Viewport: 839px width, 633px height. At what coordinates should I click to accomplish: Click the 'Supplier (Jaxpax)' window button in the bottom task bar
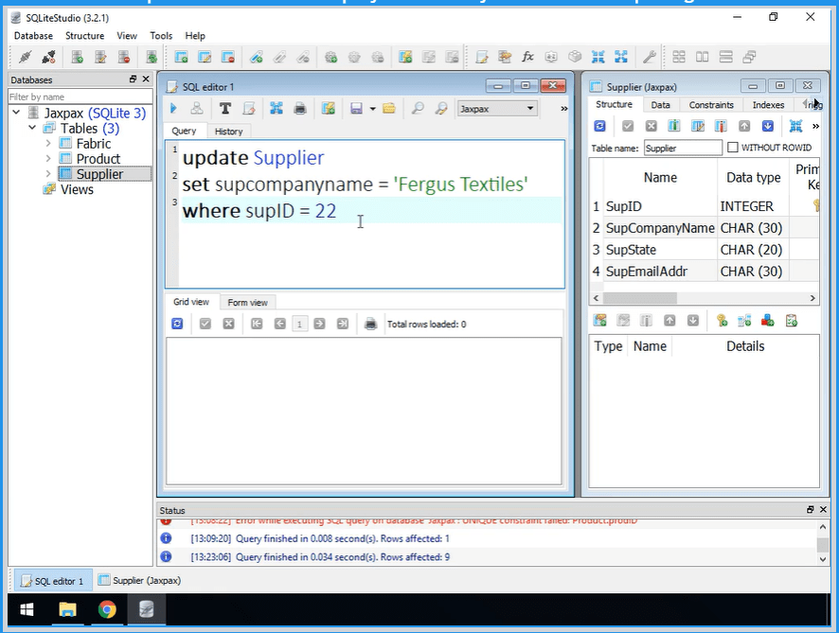pos(139,581)
